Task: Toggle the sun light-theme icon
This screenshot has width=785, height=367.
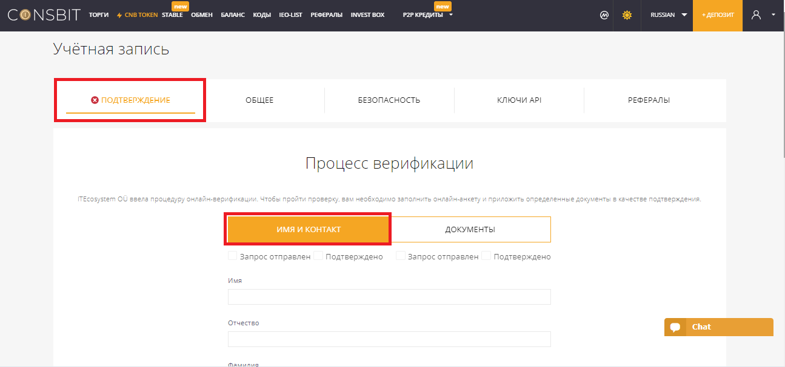Action: click(627, 15)
